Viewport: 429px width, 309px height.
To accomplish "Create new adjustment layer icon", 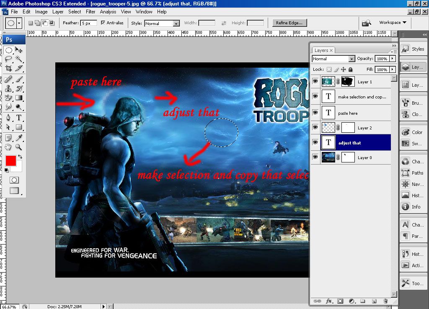I will [x=352, y=301].
